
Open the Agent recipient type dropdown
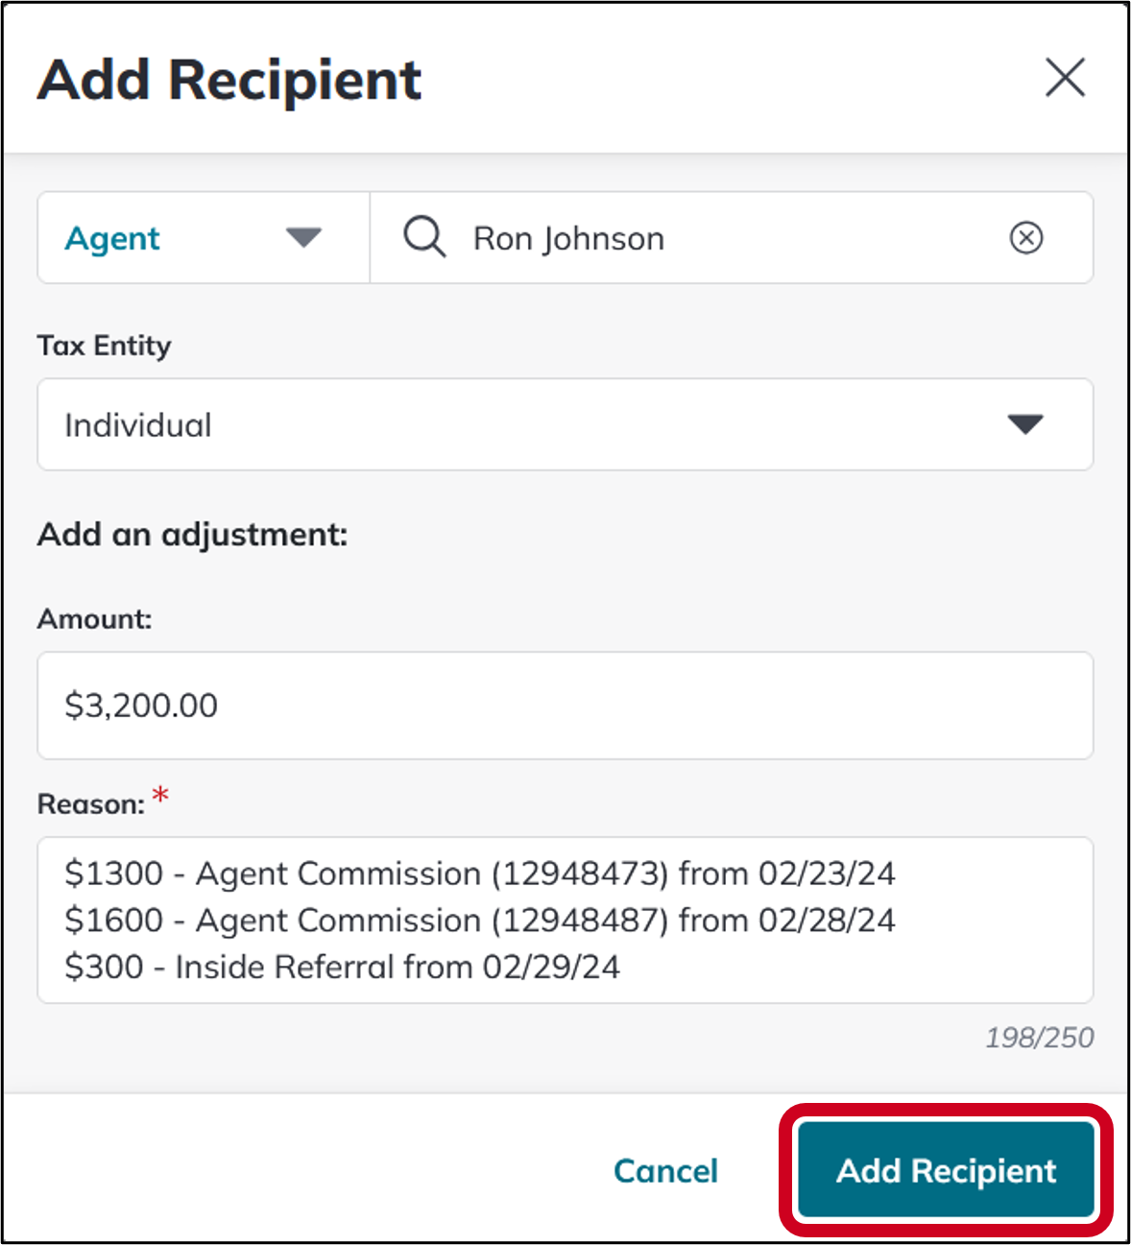coord(204,237)
